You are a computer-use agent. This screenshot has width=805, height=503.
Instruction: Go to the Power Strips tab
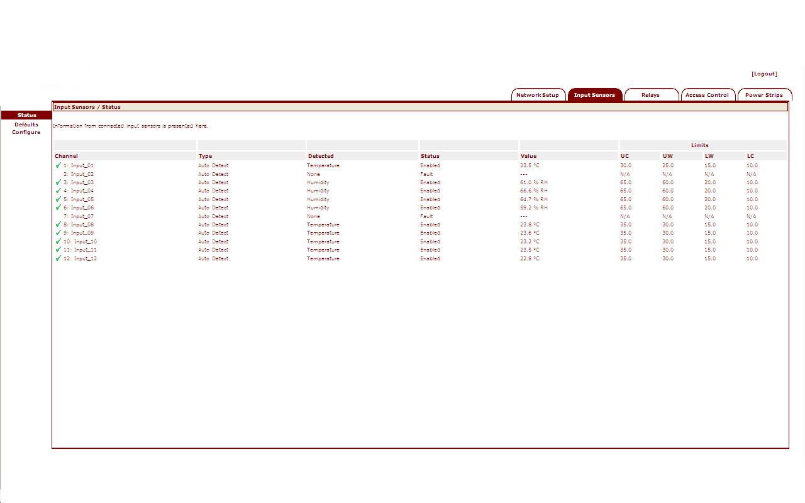click(x=763, y=95)
